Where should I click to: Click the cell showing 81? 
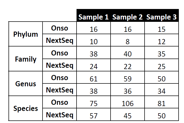pos(162,103)
